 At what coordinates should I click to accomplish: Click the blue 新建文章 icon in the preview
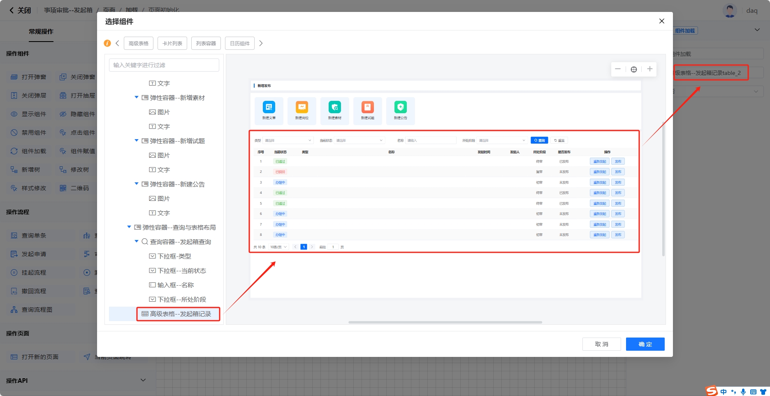click(269, 107)
